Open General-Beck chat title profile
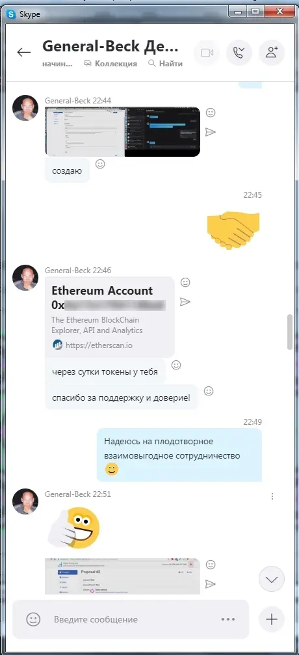 coord(110,47)
